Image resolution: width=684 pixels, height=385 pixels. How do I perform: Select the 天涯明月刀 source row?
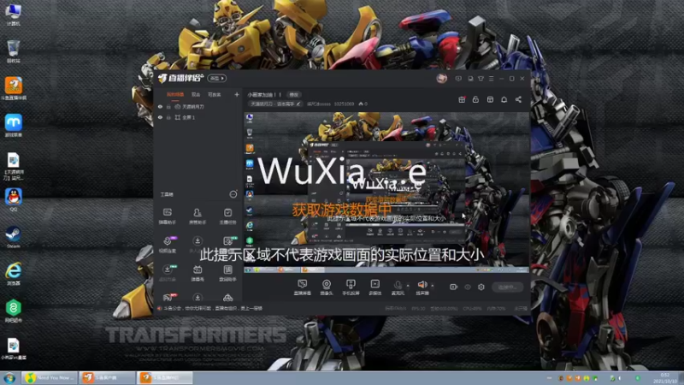pos(198,106)
